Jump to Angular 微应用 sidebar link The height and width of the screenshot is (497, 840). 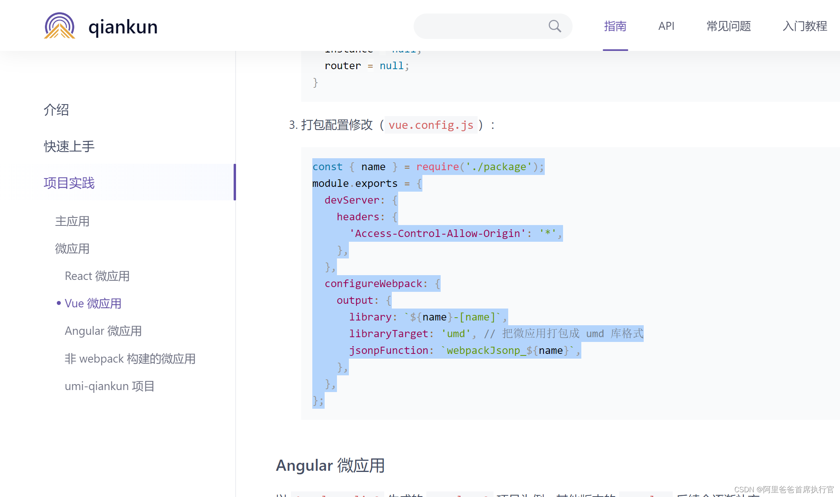tap(103, 331)
